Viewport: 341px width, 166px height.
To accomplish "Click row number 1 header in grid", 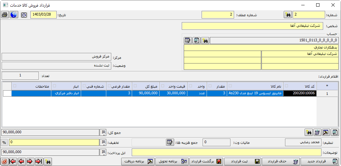I will [x=327, y=94].
